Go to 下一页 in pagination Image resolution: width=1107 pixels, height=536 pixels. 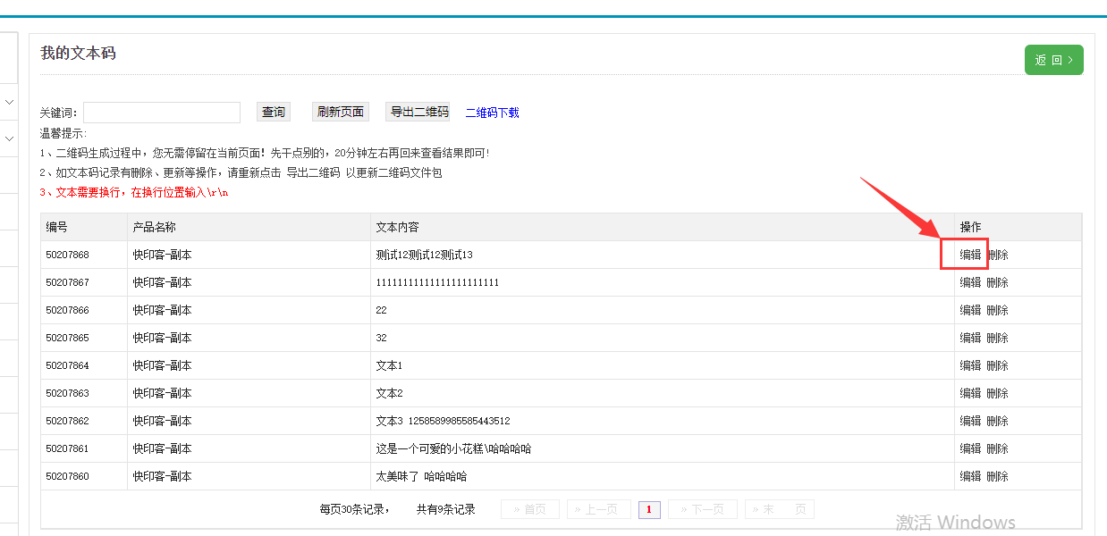click(702, 509)
